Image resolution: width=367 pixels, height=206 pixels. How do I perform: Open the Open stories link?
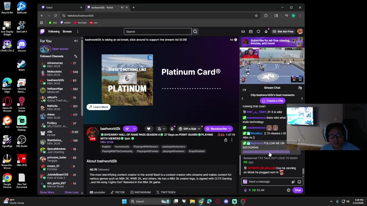[60, 49]
